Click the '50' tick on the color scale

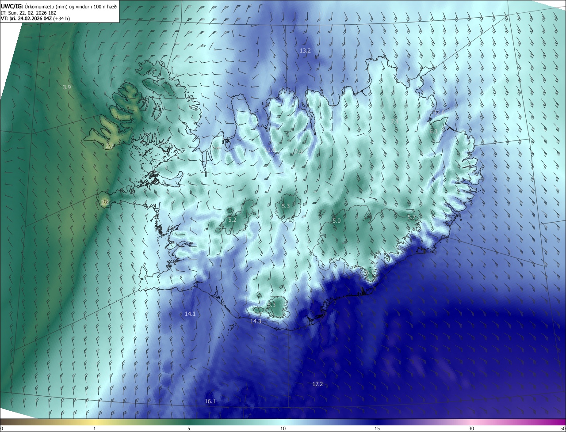click(x=562, y=428)
